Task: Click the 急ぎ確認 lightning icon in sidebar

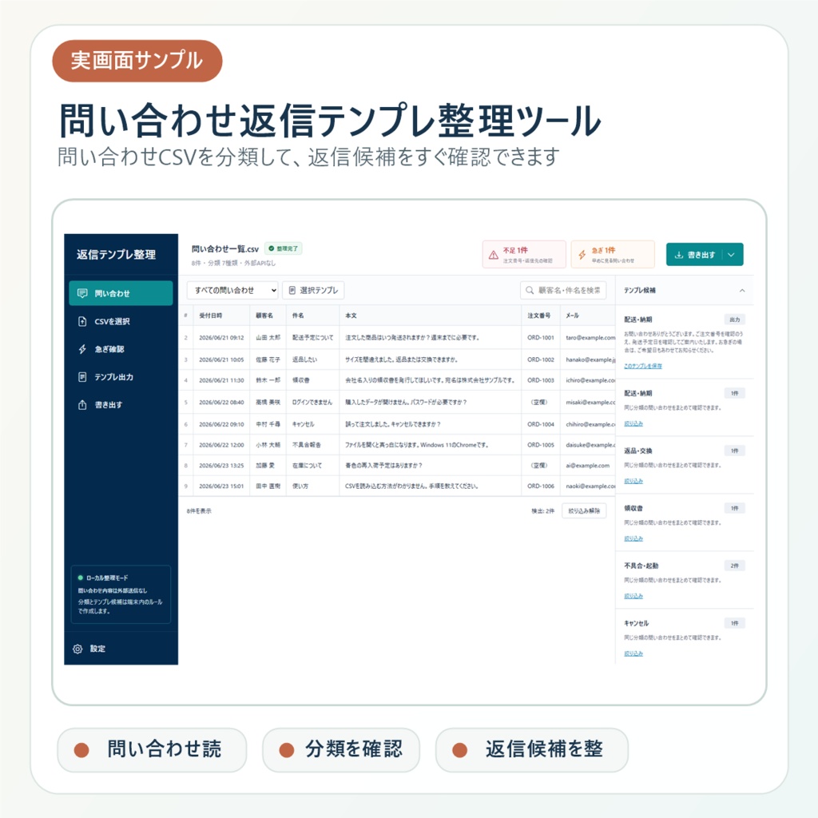Action: (82, 349)
